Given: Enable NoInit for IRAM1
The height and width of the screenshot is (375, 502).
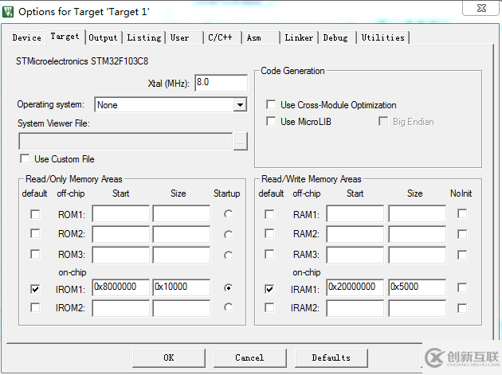Looking at the screenshot, I should click(462, 287).
